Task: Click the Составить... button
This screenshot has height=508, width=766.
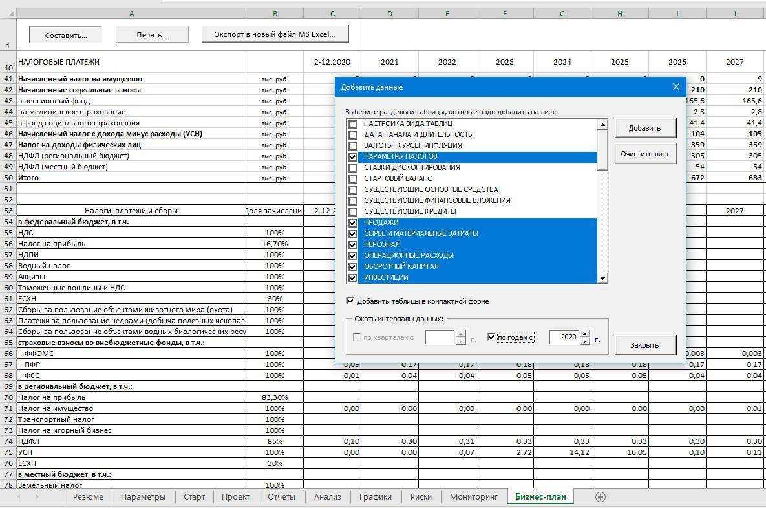Action: tap(66, 35)
